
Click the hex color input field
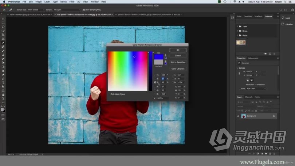(x=162, y=99)
